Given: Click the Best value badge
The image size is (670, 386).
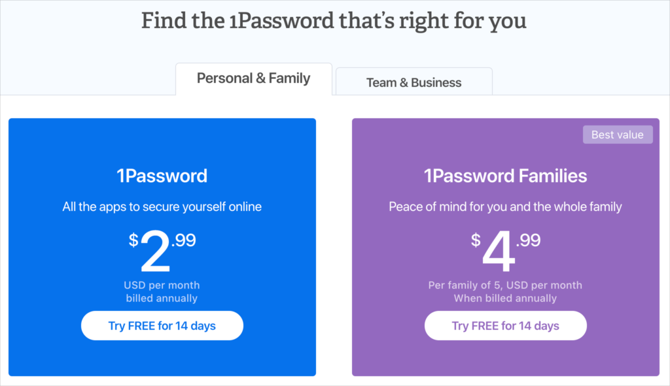Looking at the screenshot, I should pos(617,135).
